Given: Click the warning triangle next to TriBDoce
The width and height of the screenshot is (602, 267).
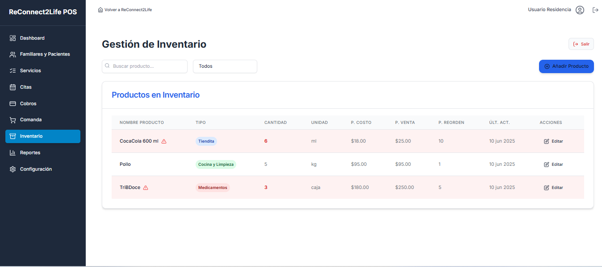Looking at the screenshot, I should click(146, 188).
